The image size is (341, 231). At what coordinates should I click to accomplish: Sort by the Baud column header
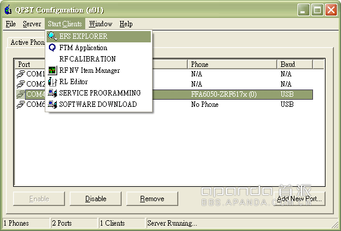[x=294, y=64]
